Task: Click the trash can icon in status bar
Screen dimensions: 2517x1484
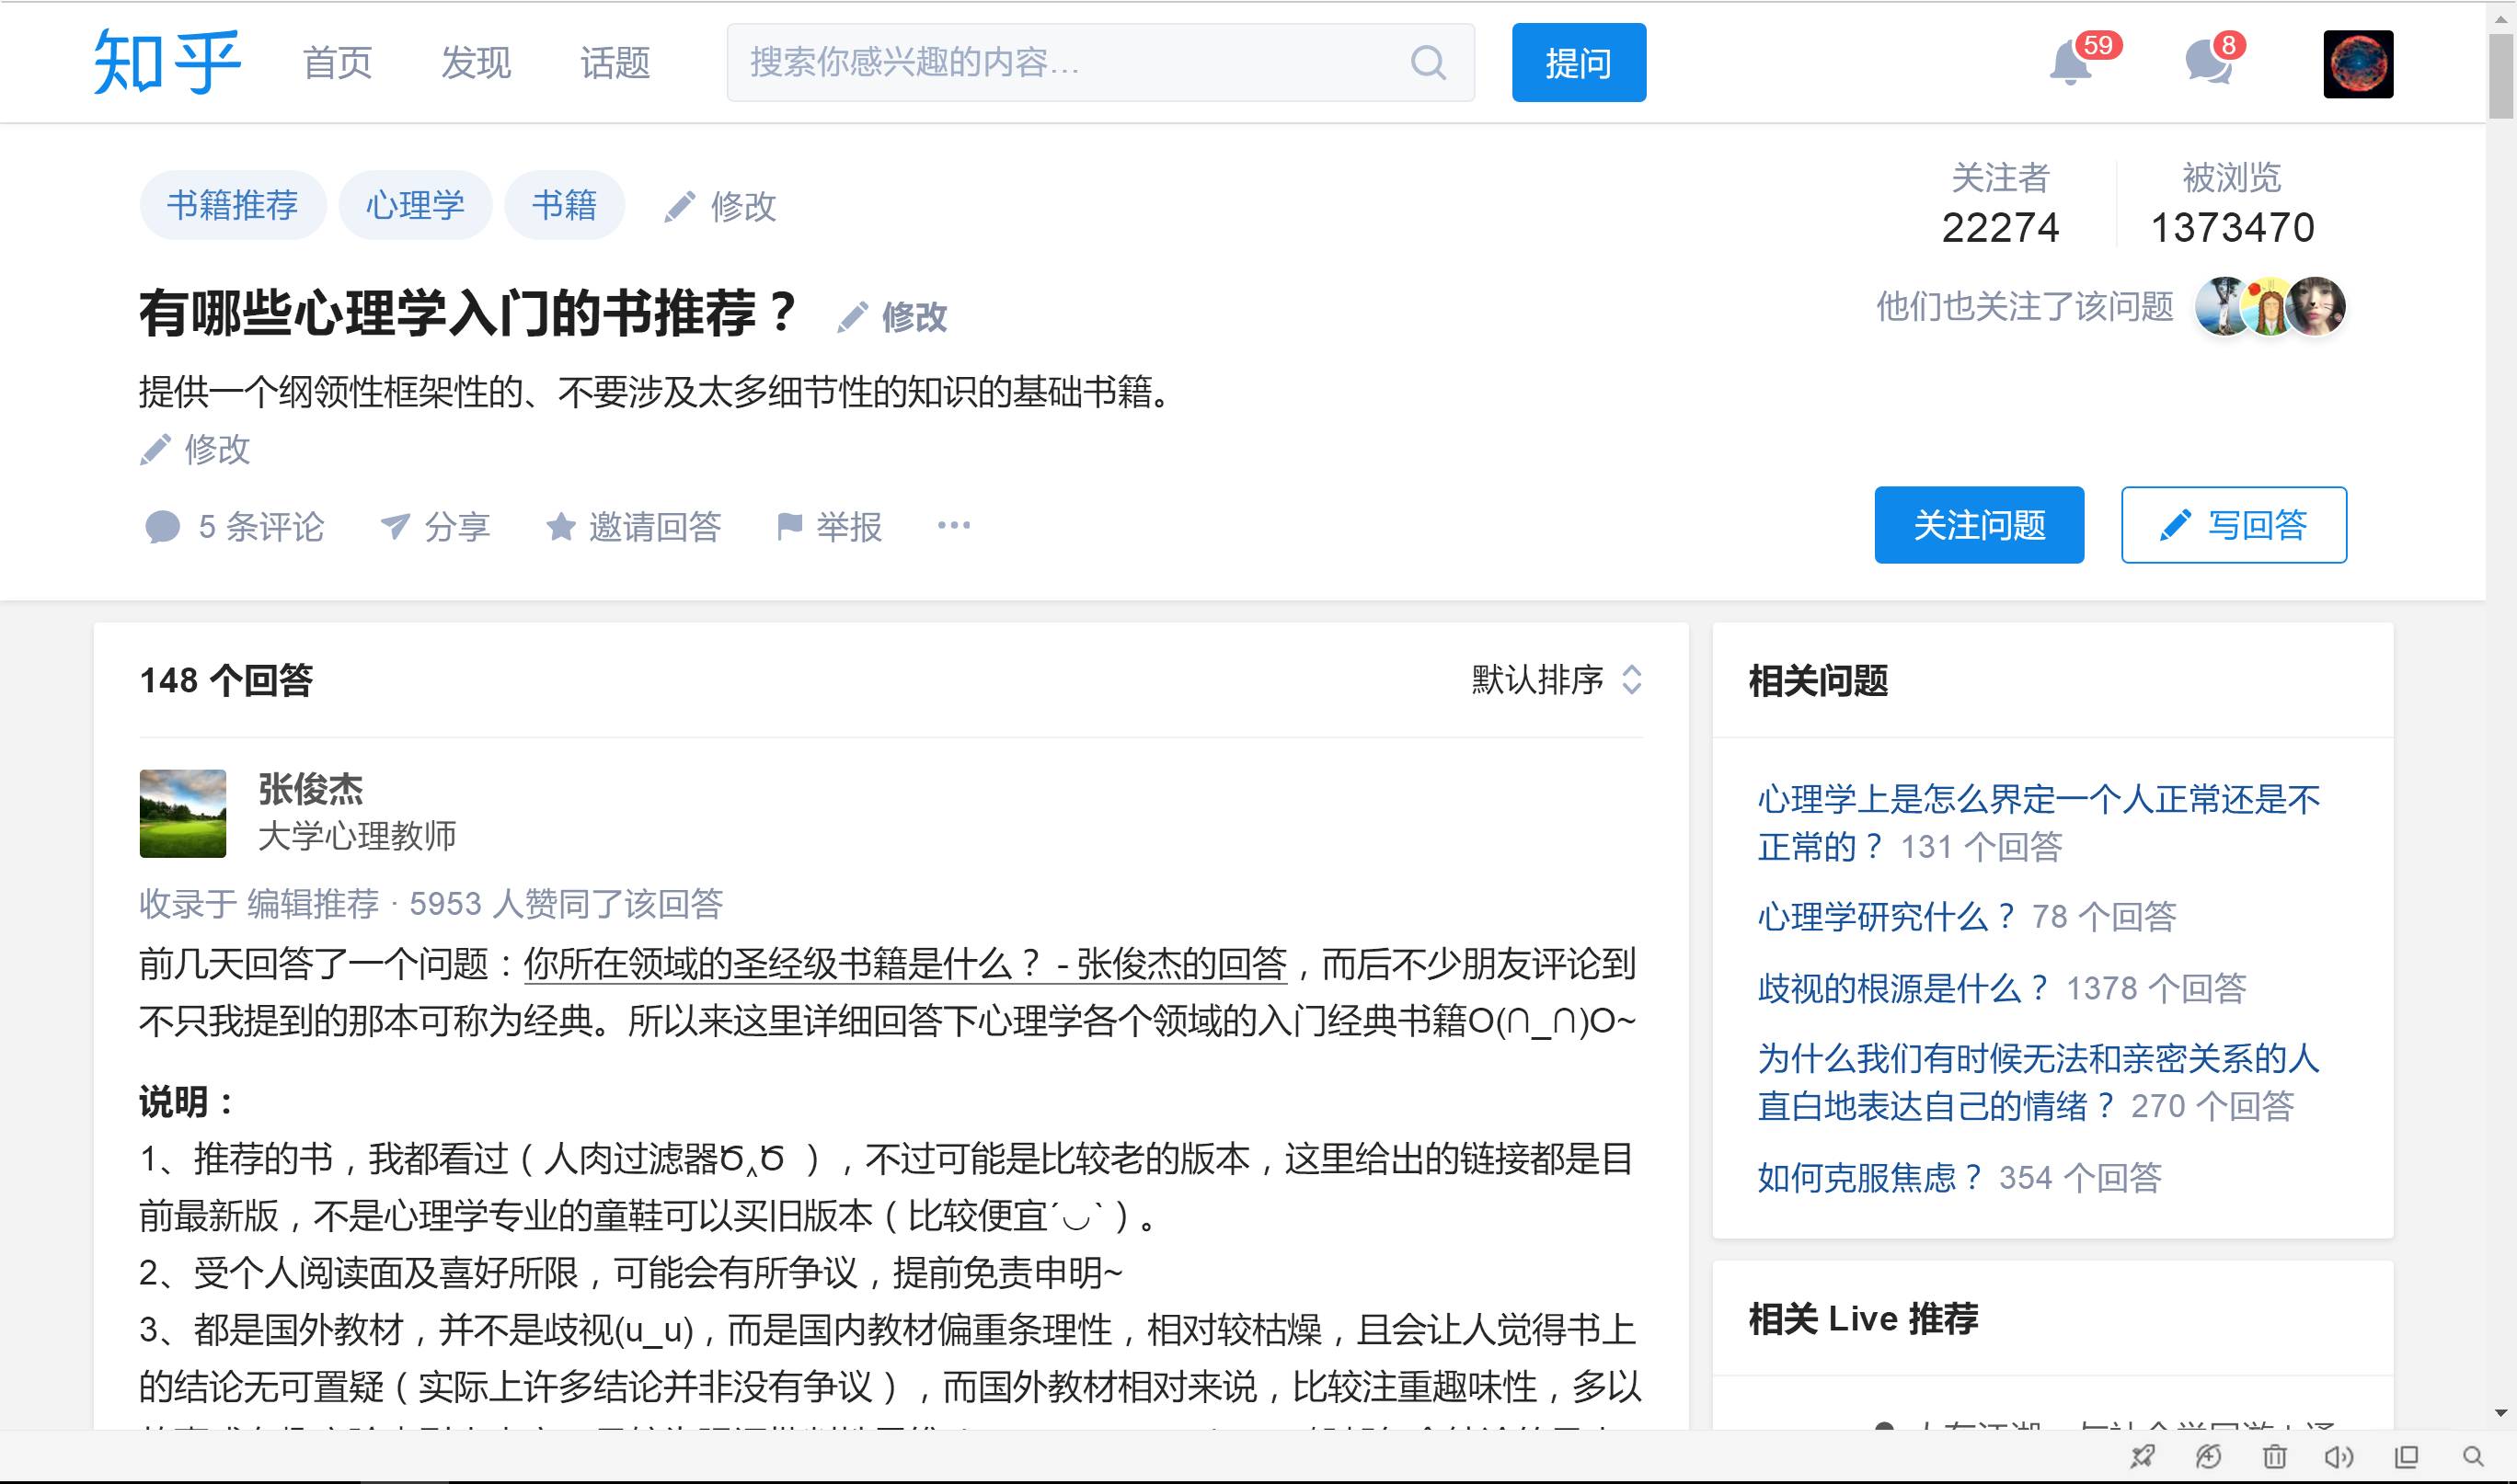Action: 2274,1457
